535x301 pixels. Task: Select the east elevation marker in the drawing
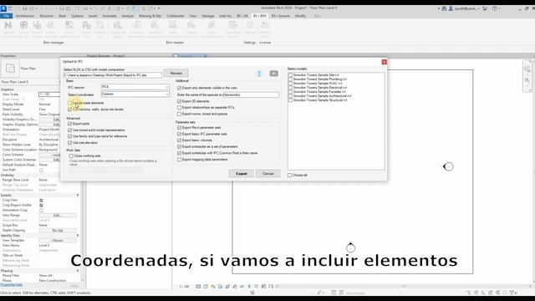pos(448,166)
